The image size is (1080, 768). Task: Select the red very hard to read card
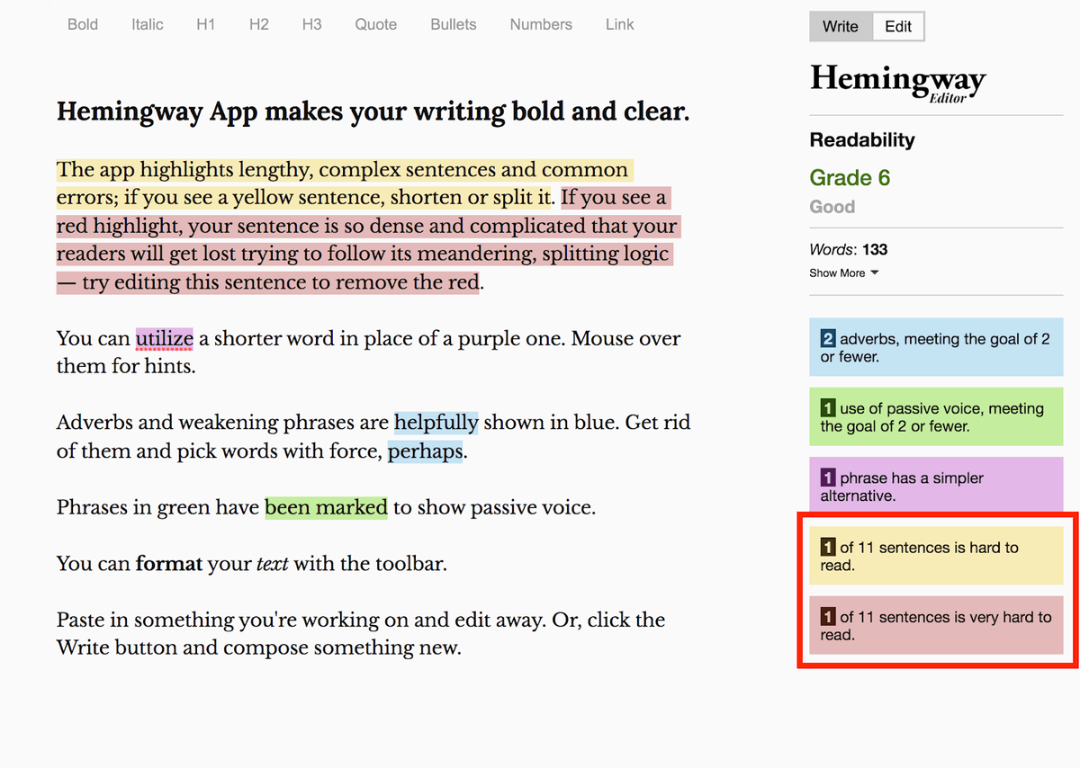(x=936, y=625)
